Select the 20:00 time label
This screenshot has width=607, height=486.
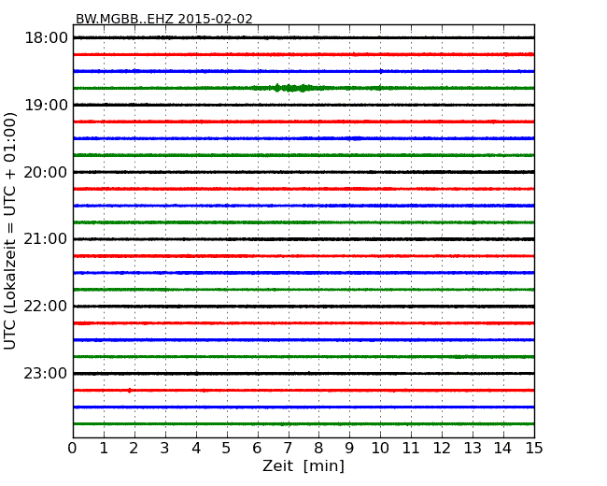click(x=46, y=172)
